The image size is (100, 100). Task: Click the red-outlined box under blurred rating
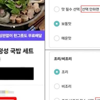(8, 98)
